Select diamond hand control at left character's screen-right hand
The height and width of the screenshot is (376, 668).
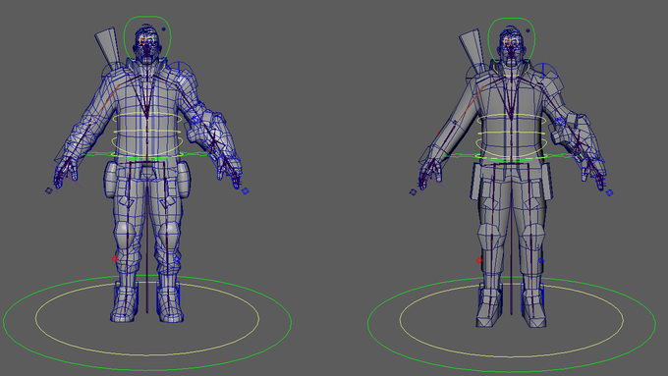(x=245, y=191)
